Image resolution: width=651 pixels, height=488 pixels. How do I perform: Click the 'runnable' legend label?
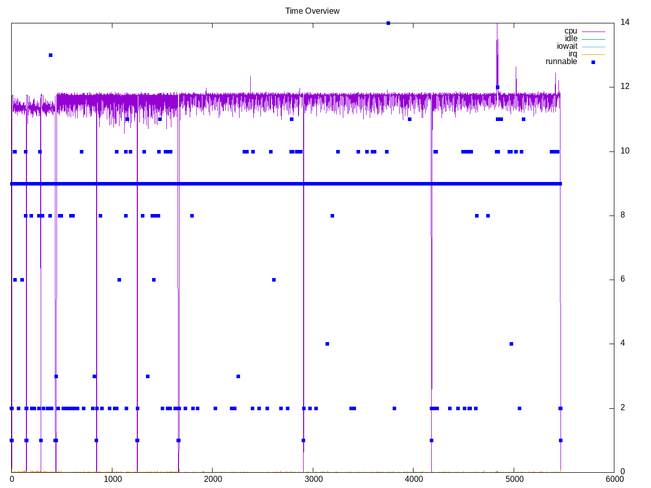point(561,62)
